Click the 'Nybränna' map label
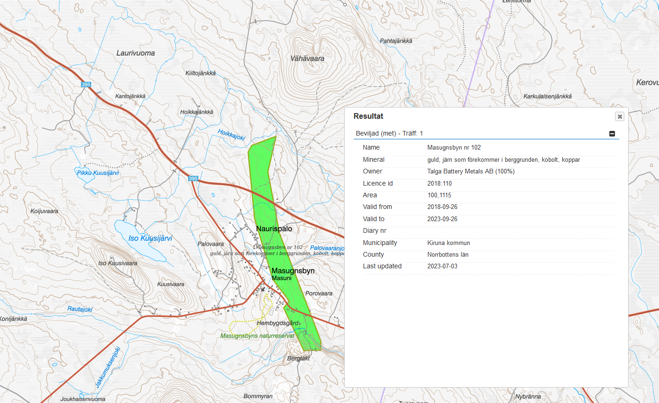 528,397
